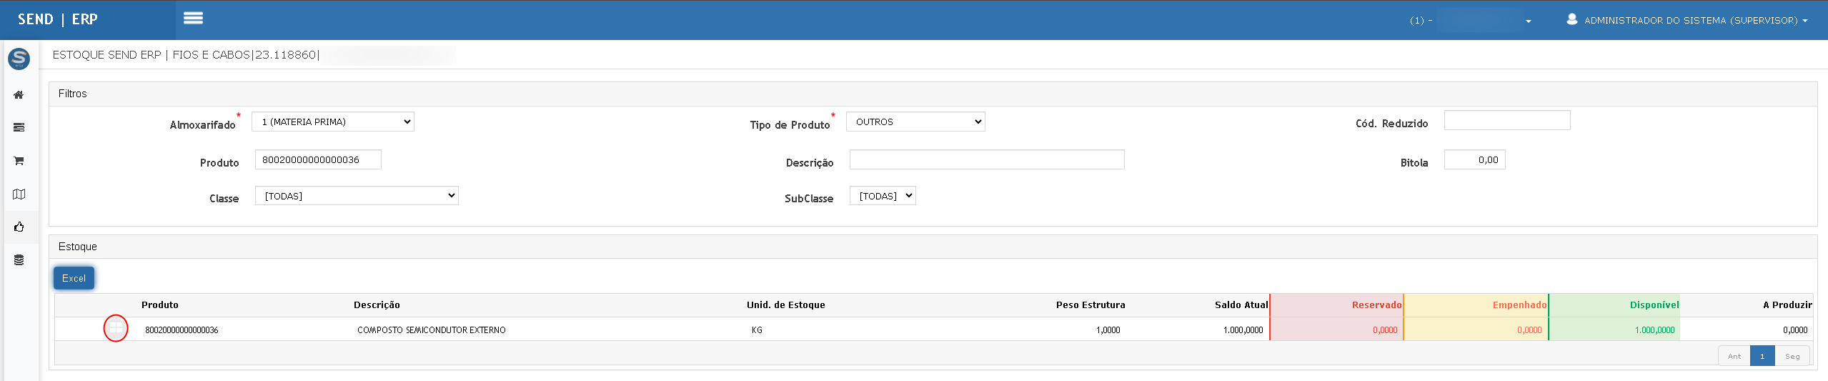Open the Almoxarifado dropdown
Screen dimensions: 1828x381
pos(333,122)
